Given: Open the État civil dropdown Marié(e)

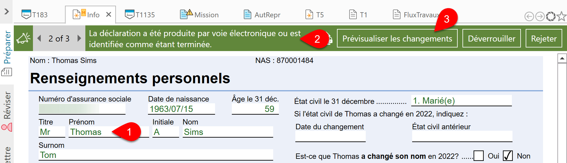Looking at the screenshot, I should point(462,101).
